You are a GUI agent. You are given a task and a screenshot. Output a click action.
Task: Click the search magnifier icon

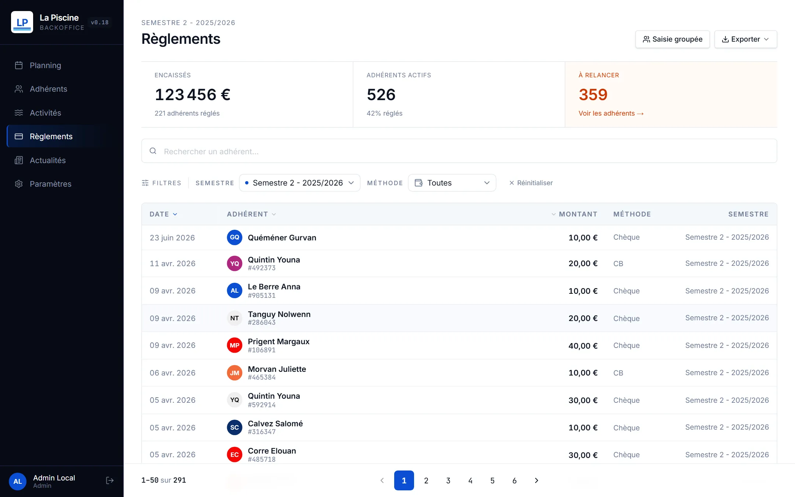(x=153, y=151)
